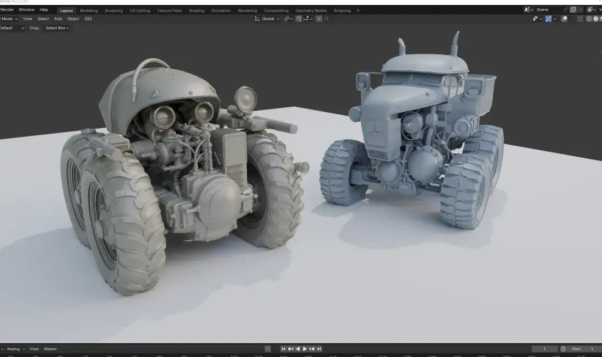602x357 pixels.
Task: Jump to the timeline's first frame
Action: coord(284,349)
